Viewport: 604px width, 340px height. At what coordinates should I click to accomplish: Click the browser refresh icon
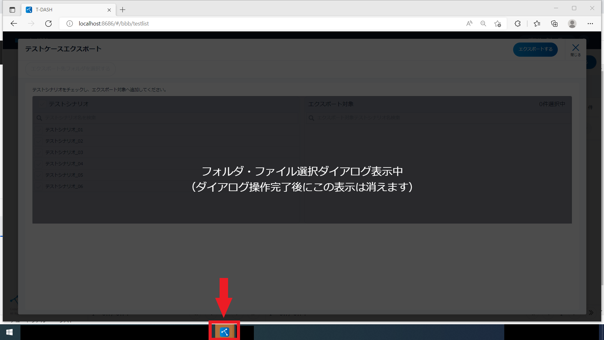pos(48,24)
